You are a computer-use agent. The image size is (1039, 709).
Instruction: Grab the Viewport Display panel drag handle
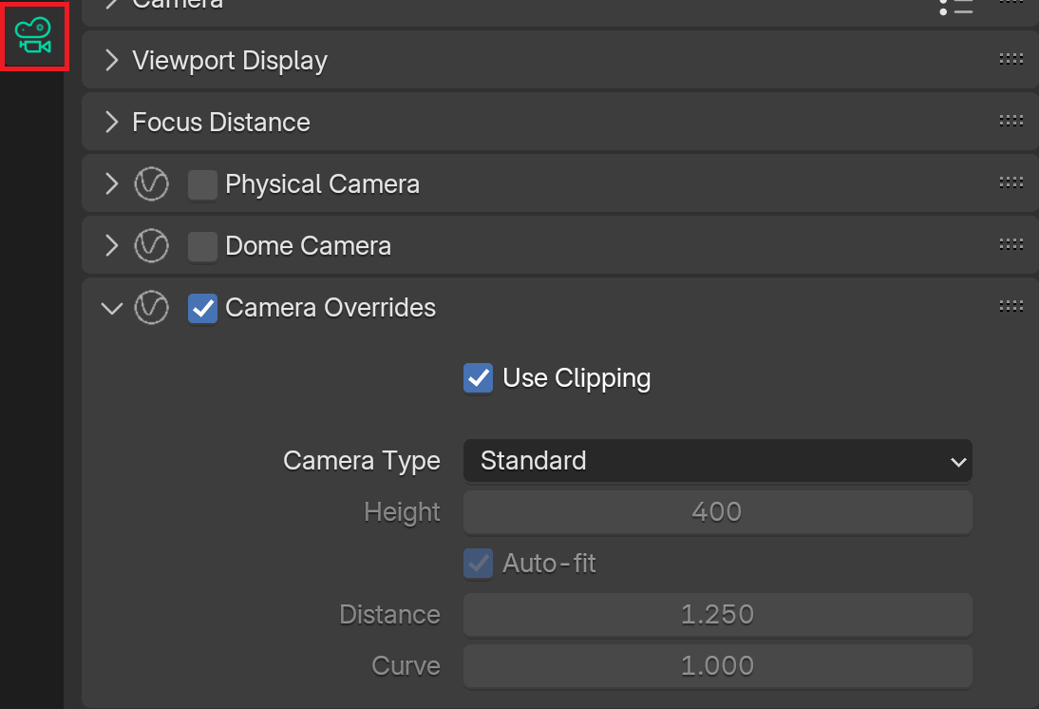[1011, 59]
